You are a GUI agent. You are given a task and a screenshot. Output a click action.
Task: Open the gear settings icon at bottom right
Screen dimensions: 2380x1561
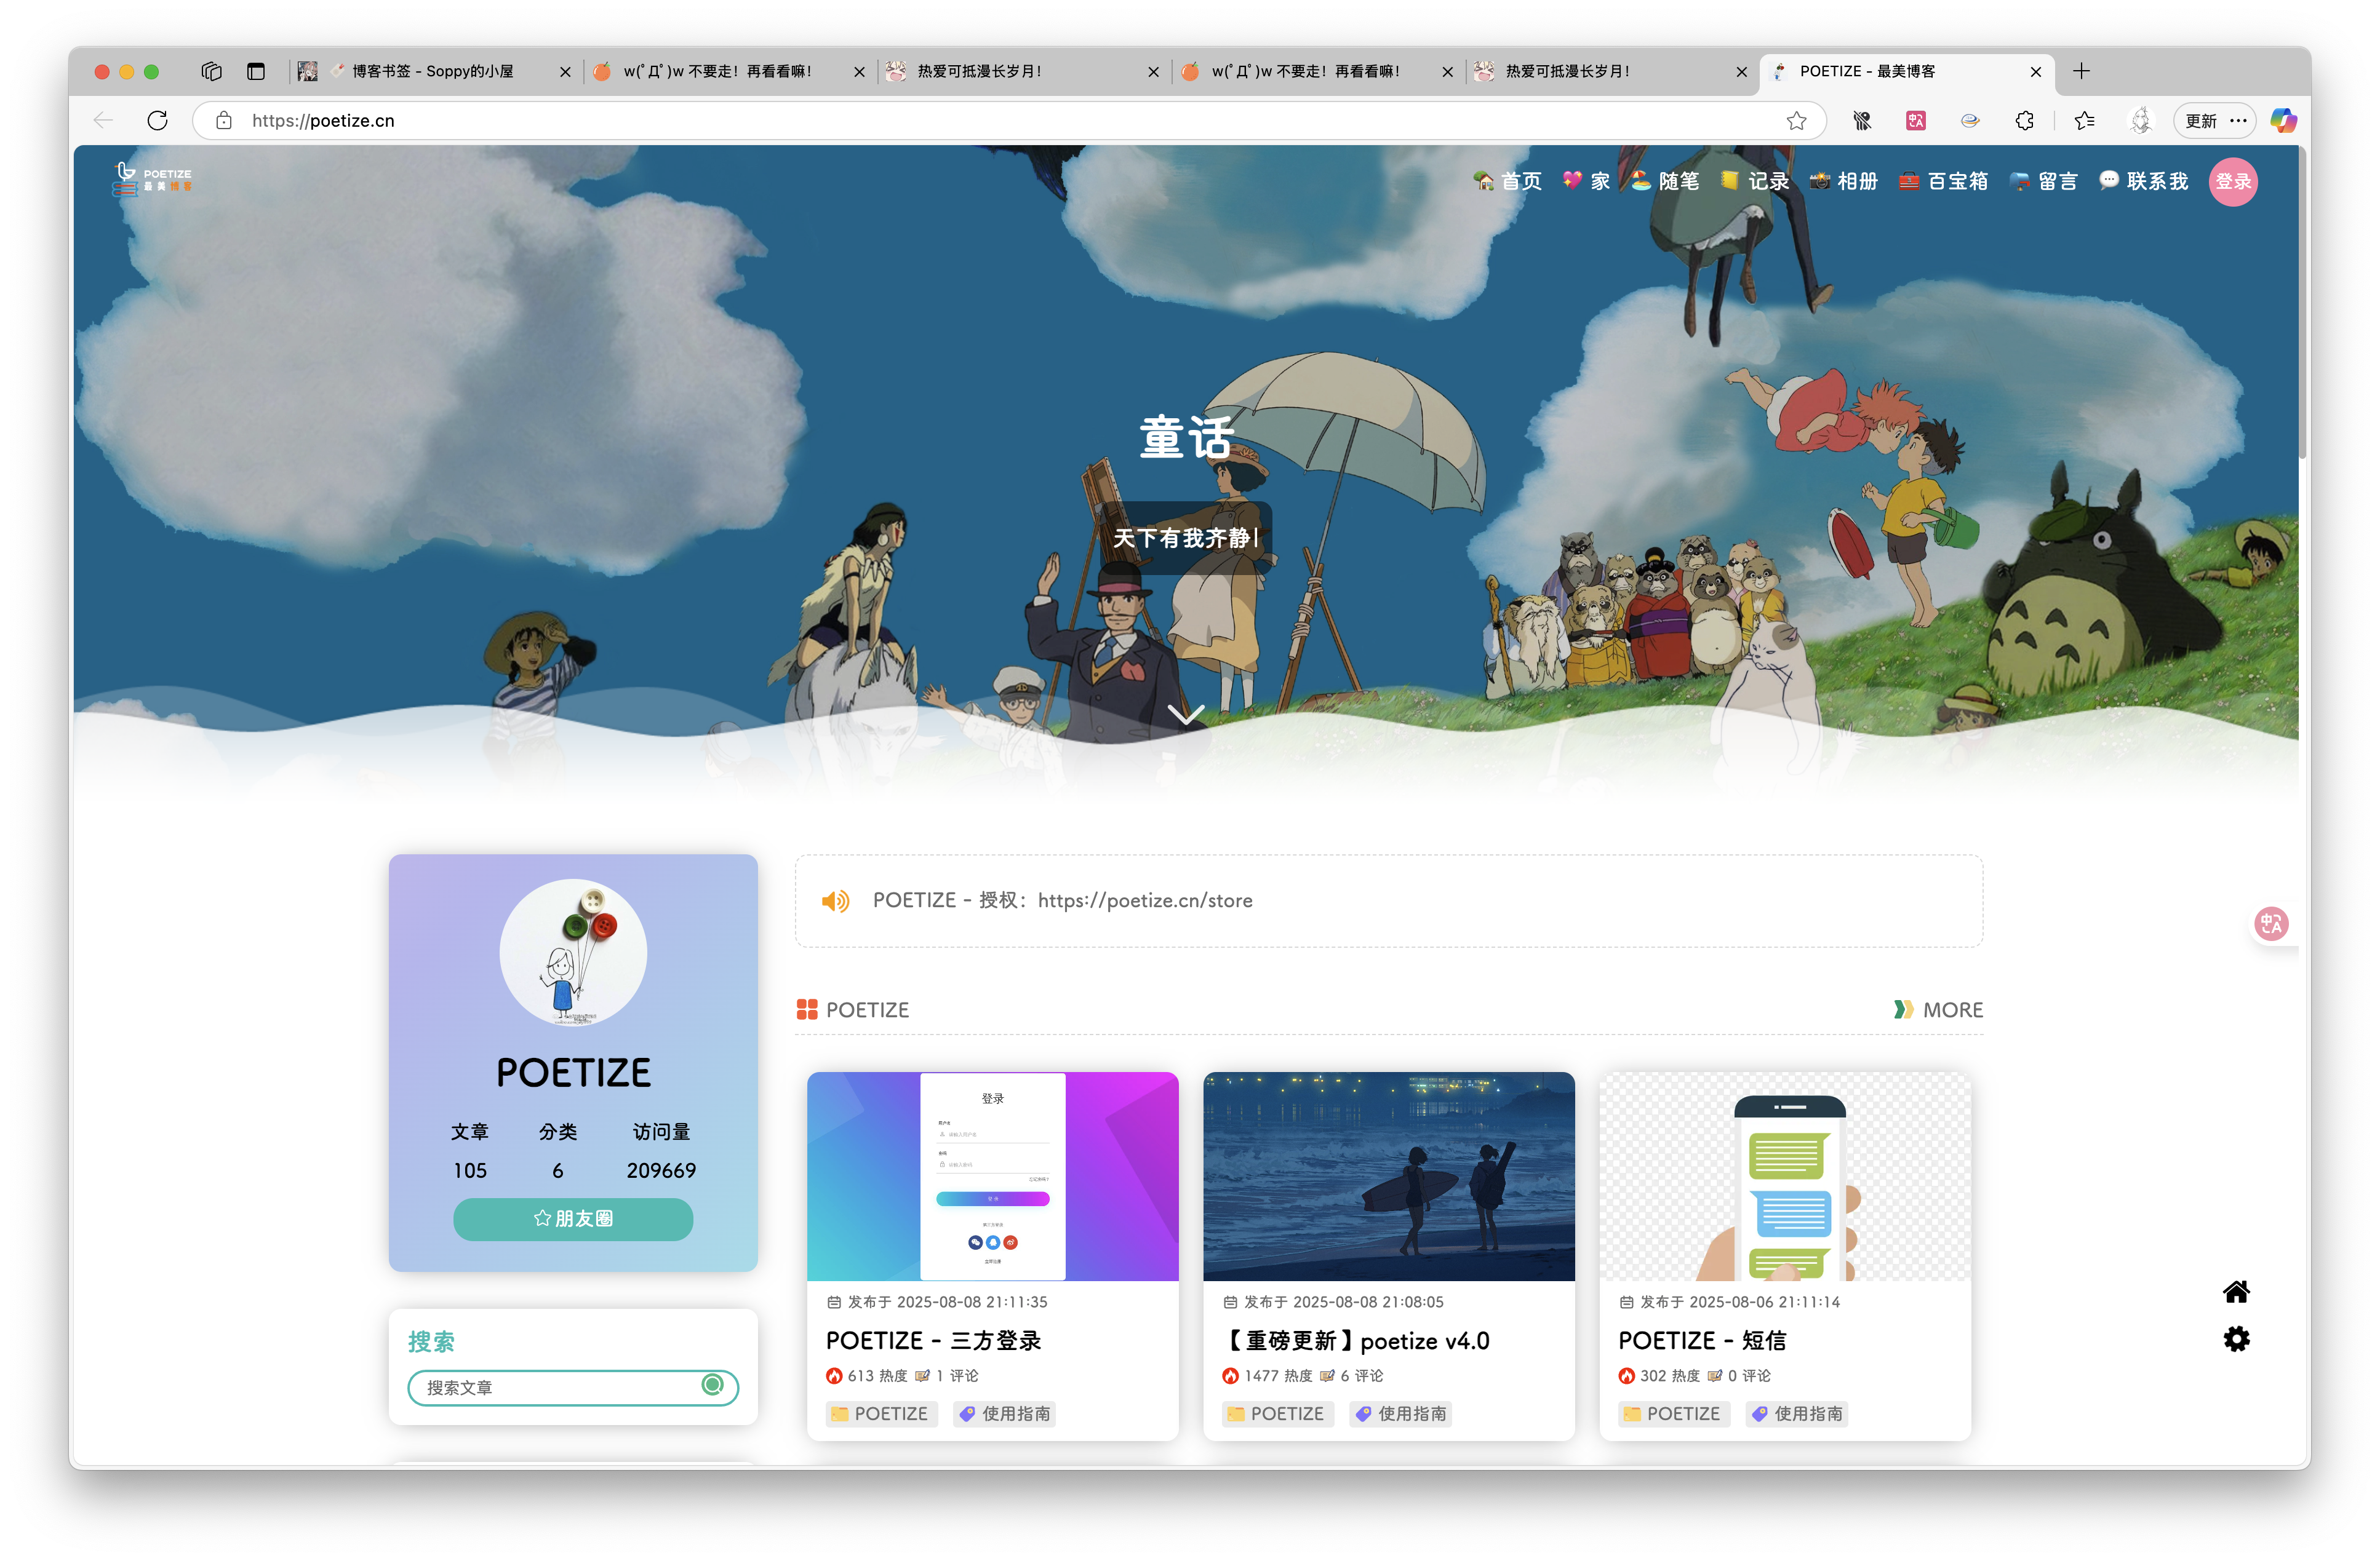pos(2236,1339)
